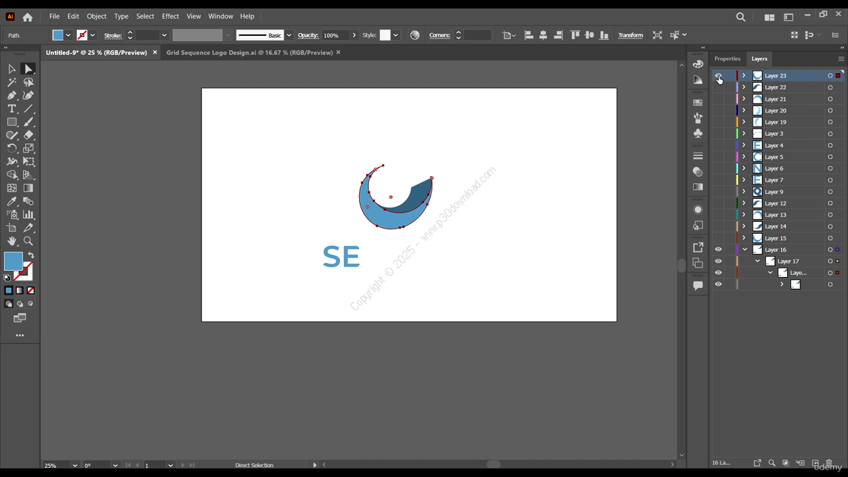Toggle visibility of Layer 17

coord(718,261)
